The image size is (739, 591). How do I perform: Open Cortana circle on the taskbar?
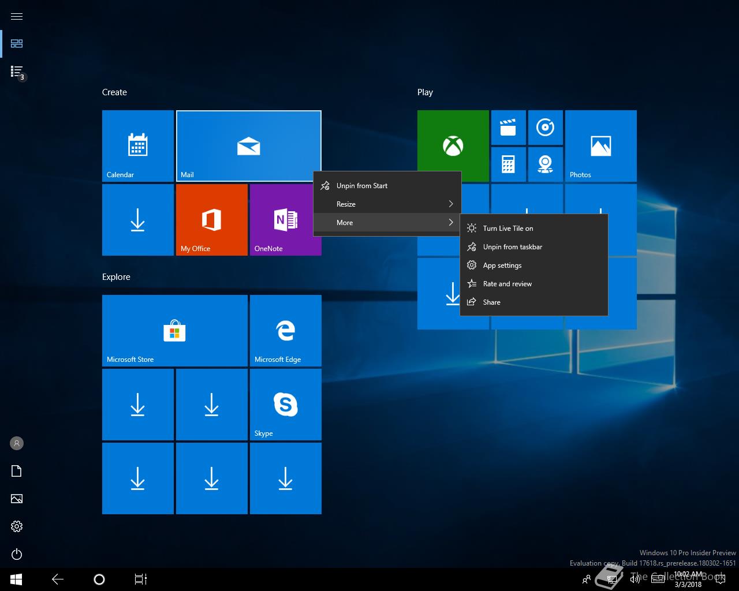[x=99, y=579]
